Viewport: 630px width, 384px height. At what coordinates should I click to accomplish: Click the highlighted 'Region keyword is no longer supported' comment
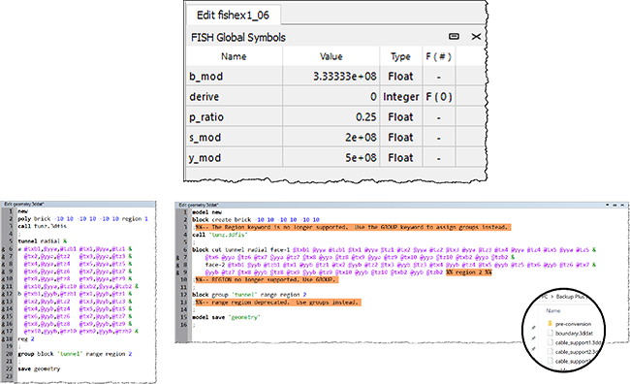click(353, 227)
